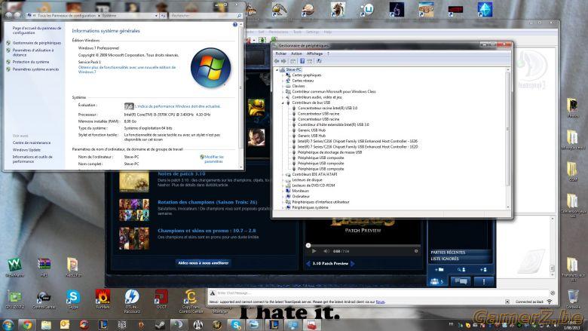Open Skype desktop shortcut
Image resolution: width=588 pixels, height=331 pixels.
[73, 299]
